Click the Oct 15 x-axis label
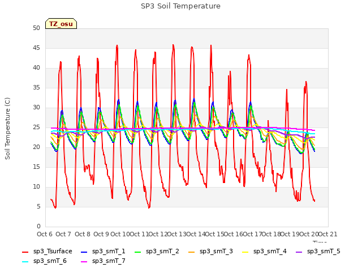Image resolution: width=362 pixels, height=272 pixels. click(x=215, y=234)
